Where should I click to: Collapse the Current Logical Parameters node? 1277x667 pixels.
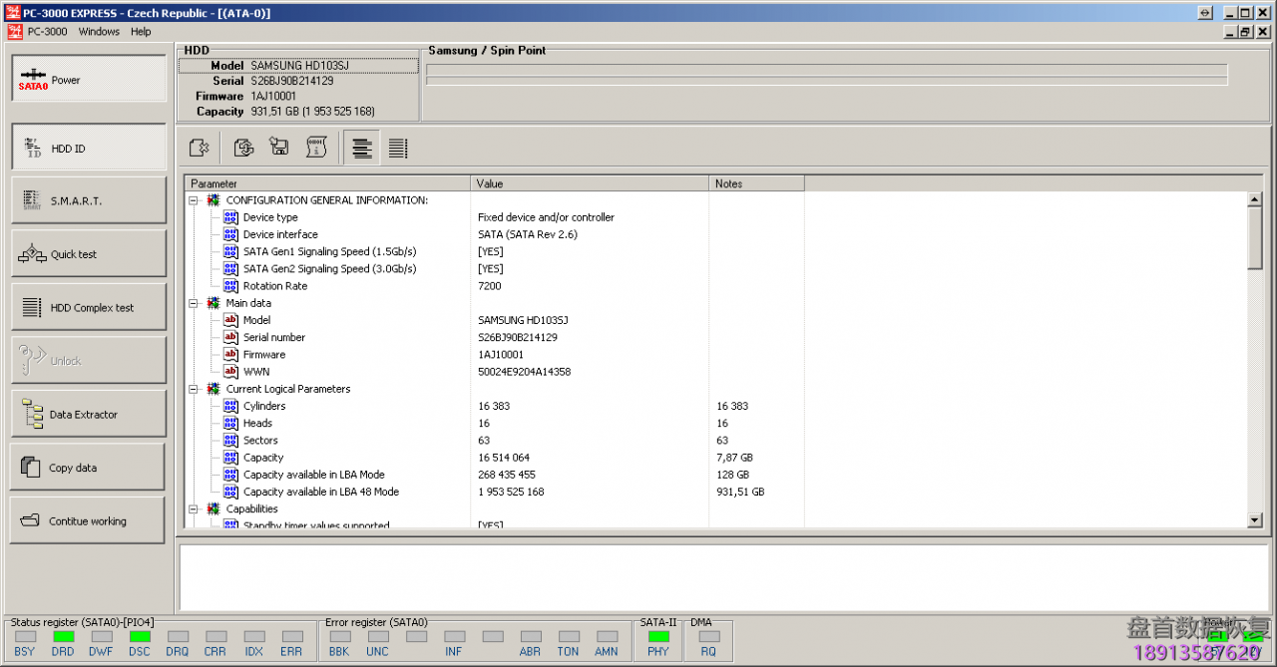pyautogui.click(x=195, y=389)
